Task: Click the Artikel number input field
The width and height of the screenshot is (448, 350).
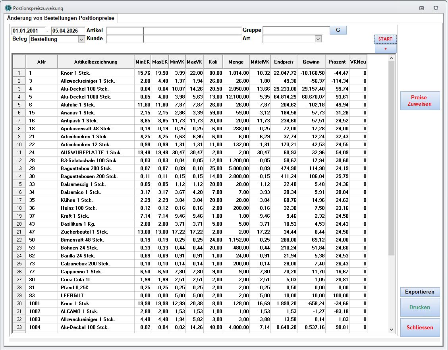Action: pos(125,31)
